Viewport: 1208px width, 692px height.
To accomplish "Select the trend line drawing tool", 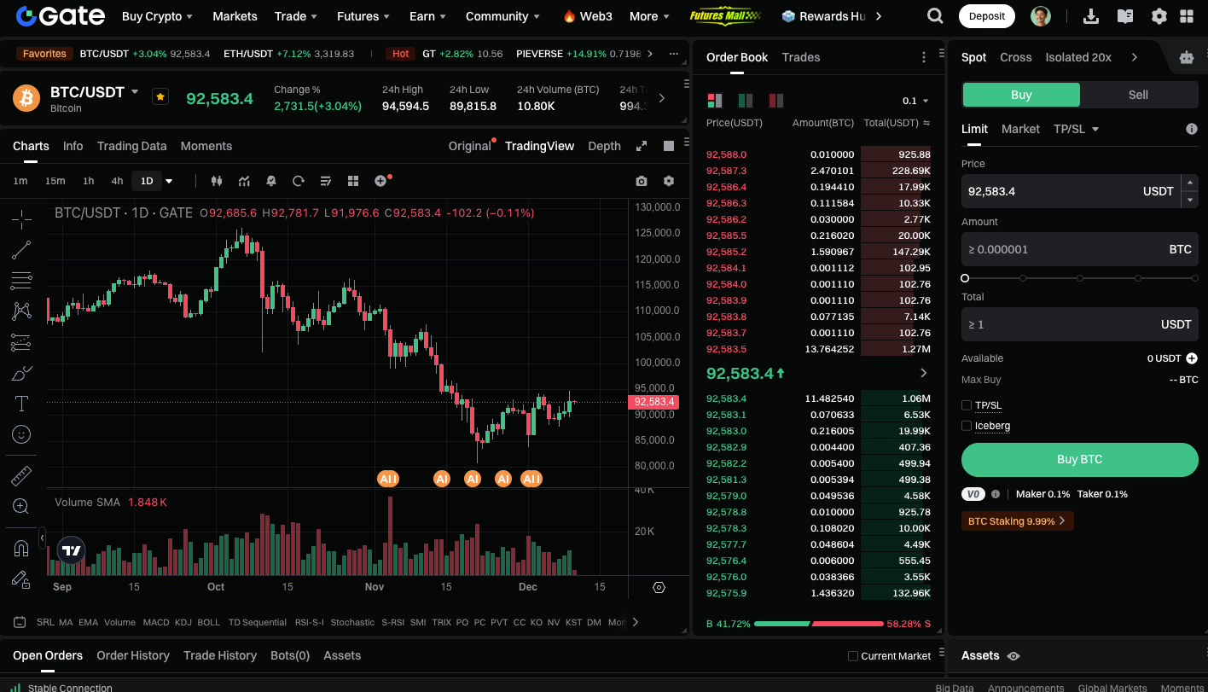I will click(21, 250).
